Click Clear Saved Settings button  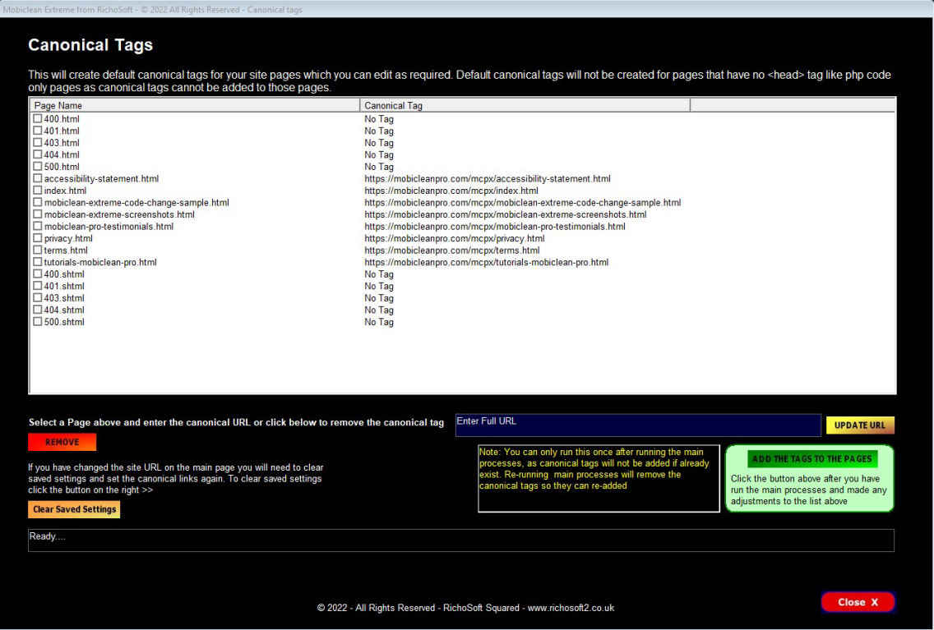[x=74, y=509]
